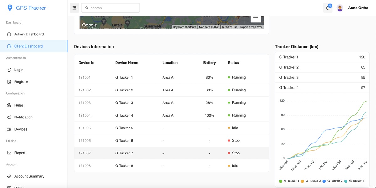Open Admin Dashboard menu item
The height and width of the screenshot is (188, 376).
pyautogui.click(x=34, y=34)
